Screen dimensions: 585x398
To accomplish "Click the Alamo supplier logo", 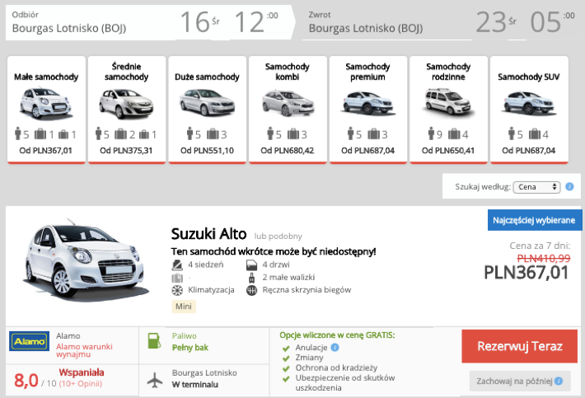I will coord(29,341).
